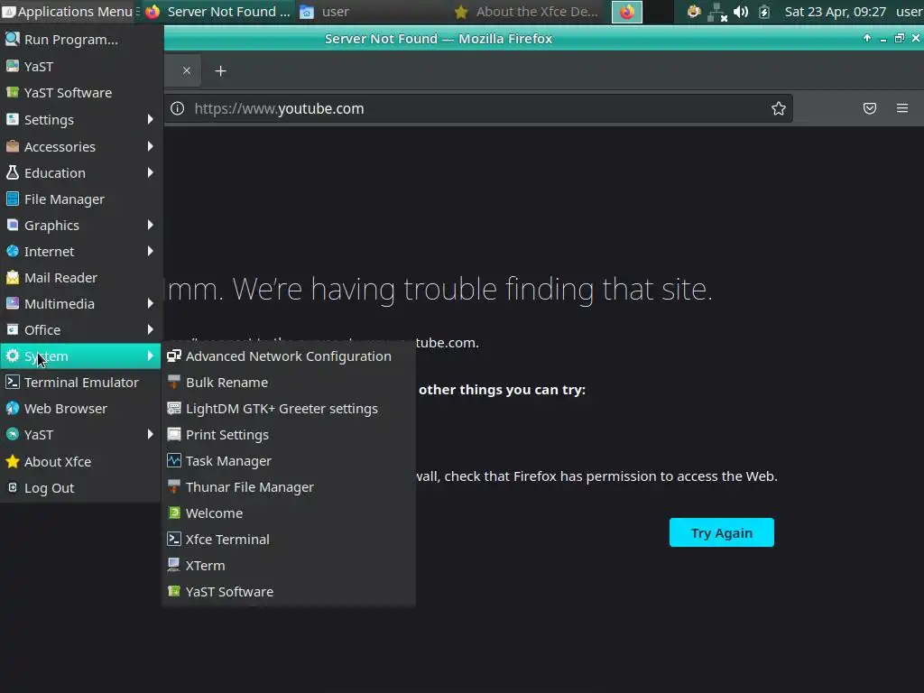Open the Firefox hamburger menu
924x693 pixels.
tap(902, 108)
